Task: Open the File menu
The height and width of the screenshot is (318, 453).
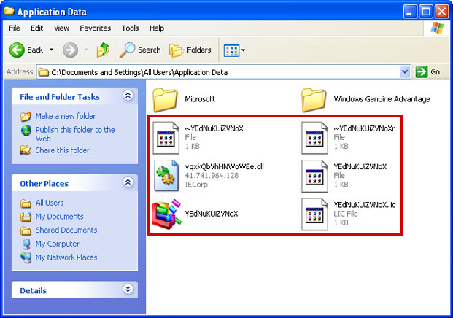Action: coord(15,28)
